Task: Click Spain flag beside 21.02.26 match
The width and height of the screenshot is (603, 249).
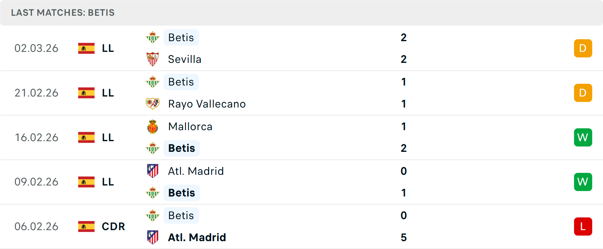Action: coord(86,93)
